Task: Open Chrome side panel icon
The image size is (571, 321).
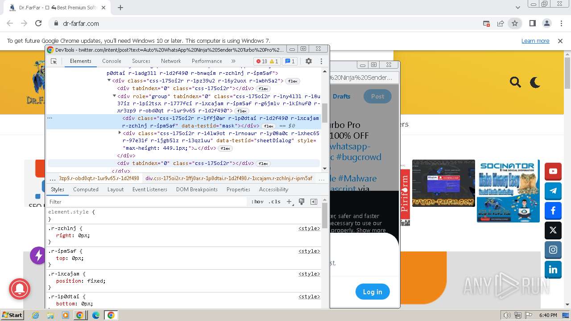Action: pos(532,23)
